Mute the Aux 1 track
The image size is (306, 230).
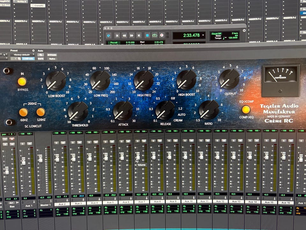click(29, 143)
